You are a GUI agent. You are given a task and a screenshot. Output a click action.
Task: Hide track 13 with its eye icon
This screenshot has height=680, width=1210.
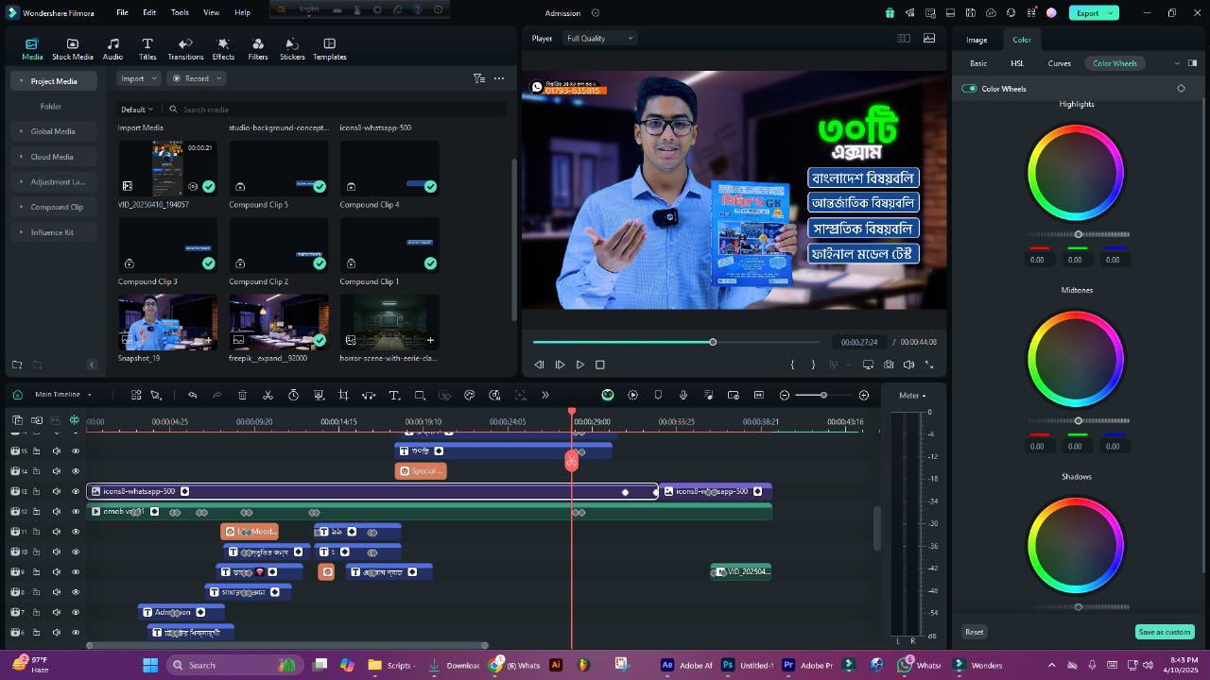[x=76, y=491]
